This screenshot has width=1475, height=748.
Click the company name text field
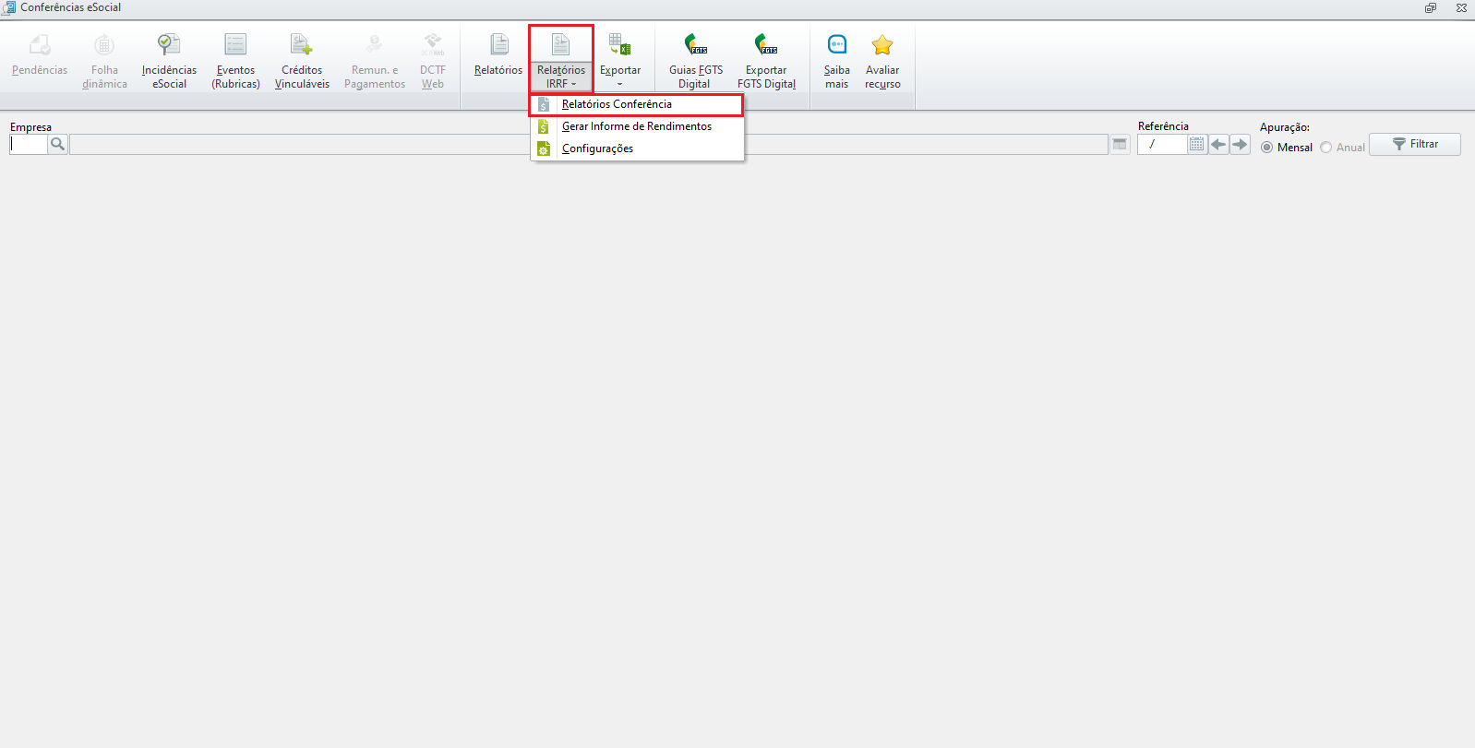pos(589,144)
